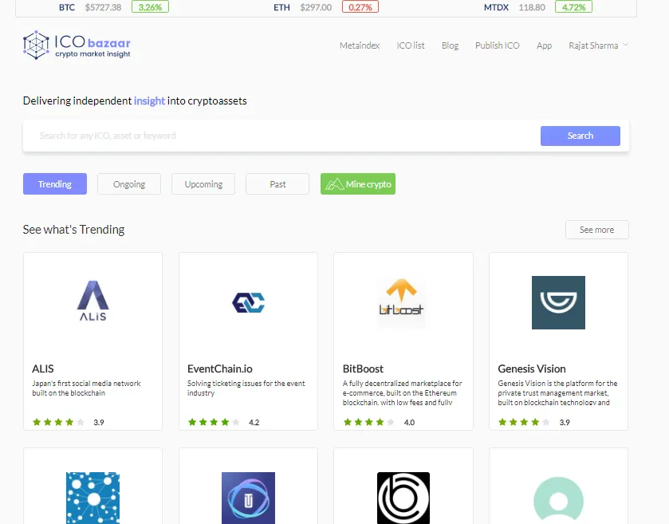The height and width of the screenshot is (524, 669).
Task: Click the MTDX value 118.80
Action: coord(532,7)
